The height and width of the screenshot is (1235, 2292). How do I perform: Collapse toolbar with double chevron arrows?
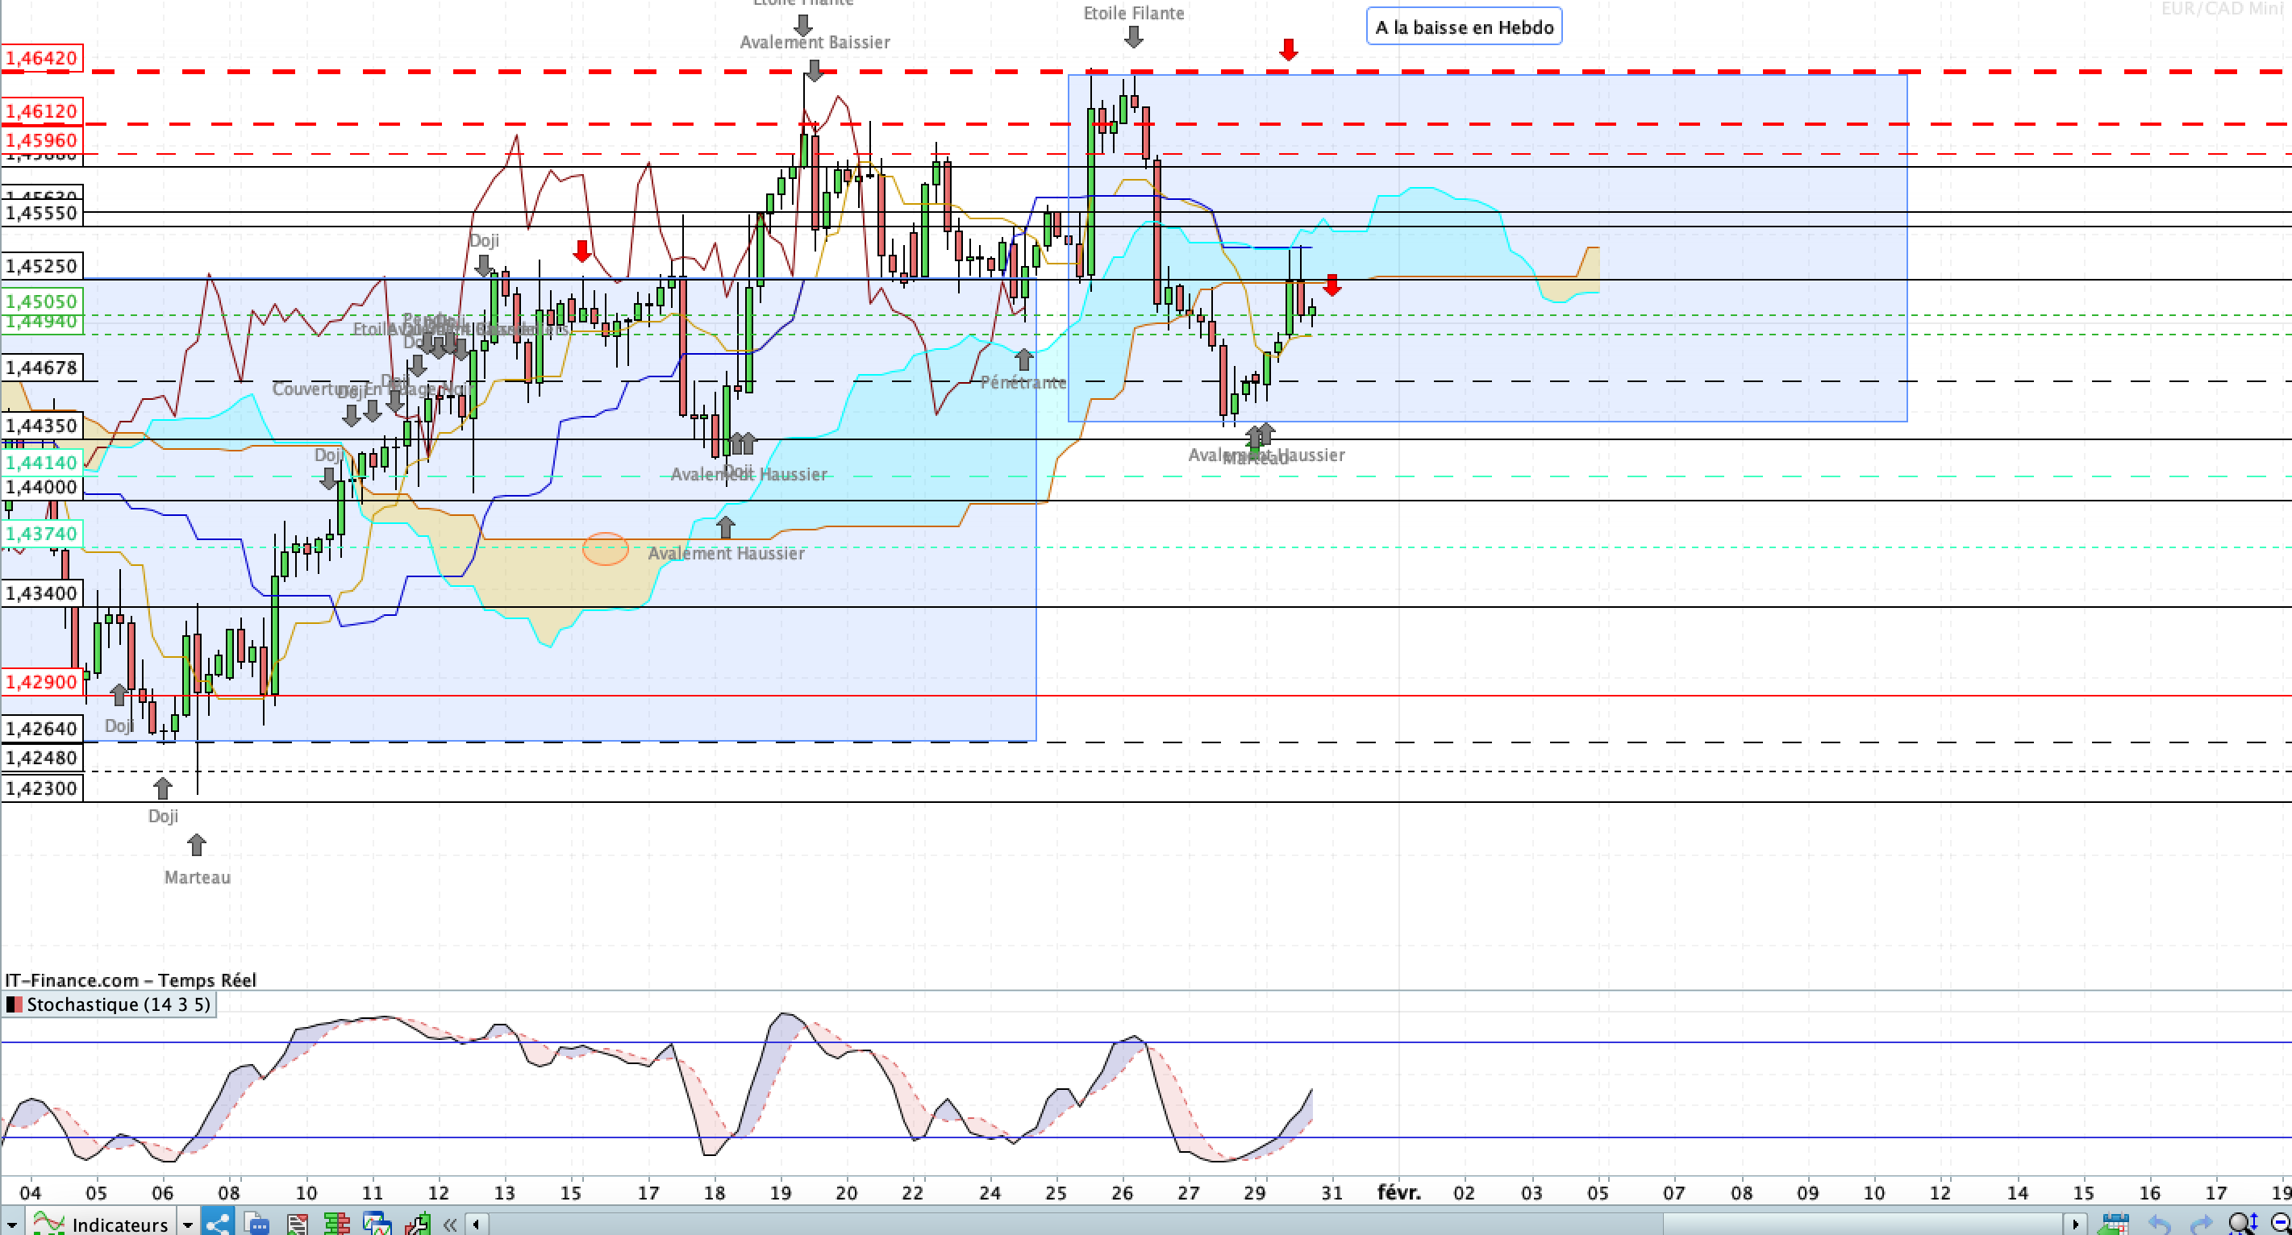(x=450, y=1225)
